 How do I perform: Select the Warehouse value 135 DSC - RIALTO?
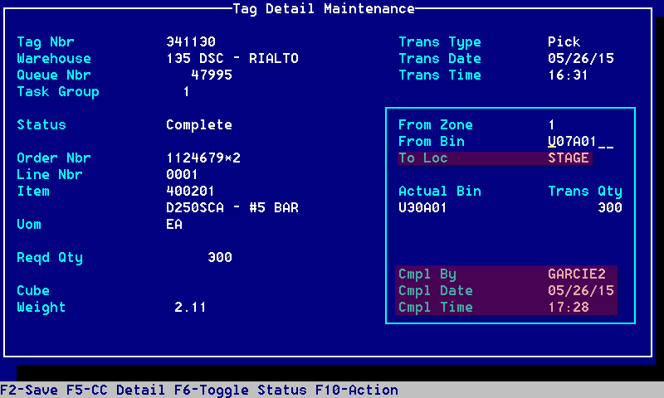pos(232,59)
